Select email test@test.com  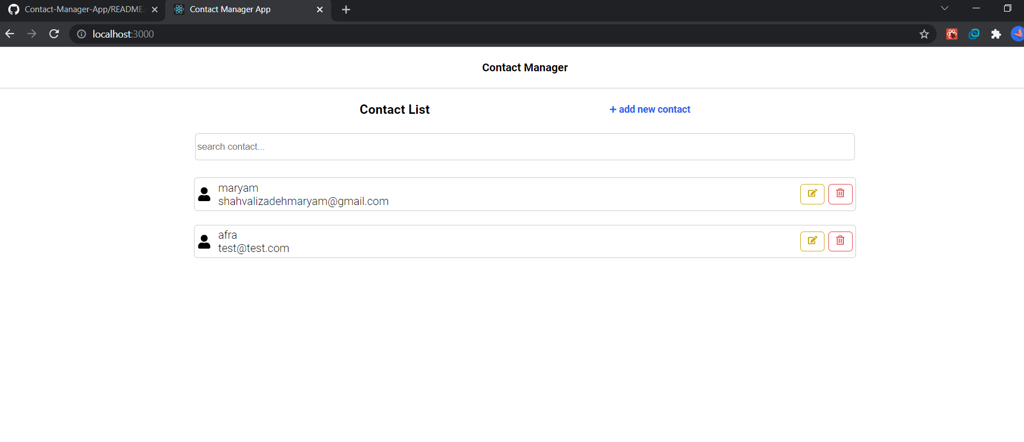[x=254, y=249]
